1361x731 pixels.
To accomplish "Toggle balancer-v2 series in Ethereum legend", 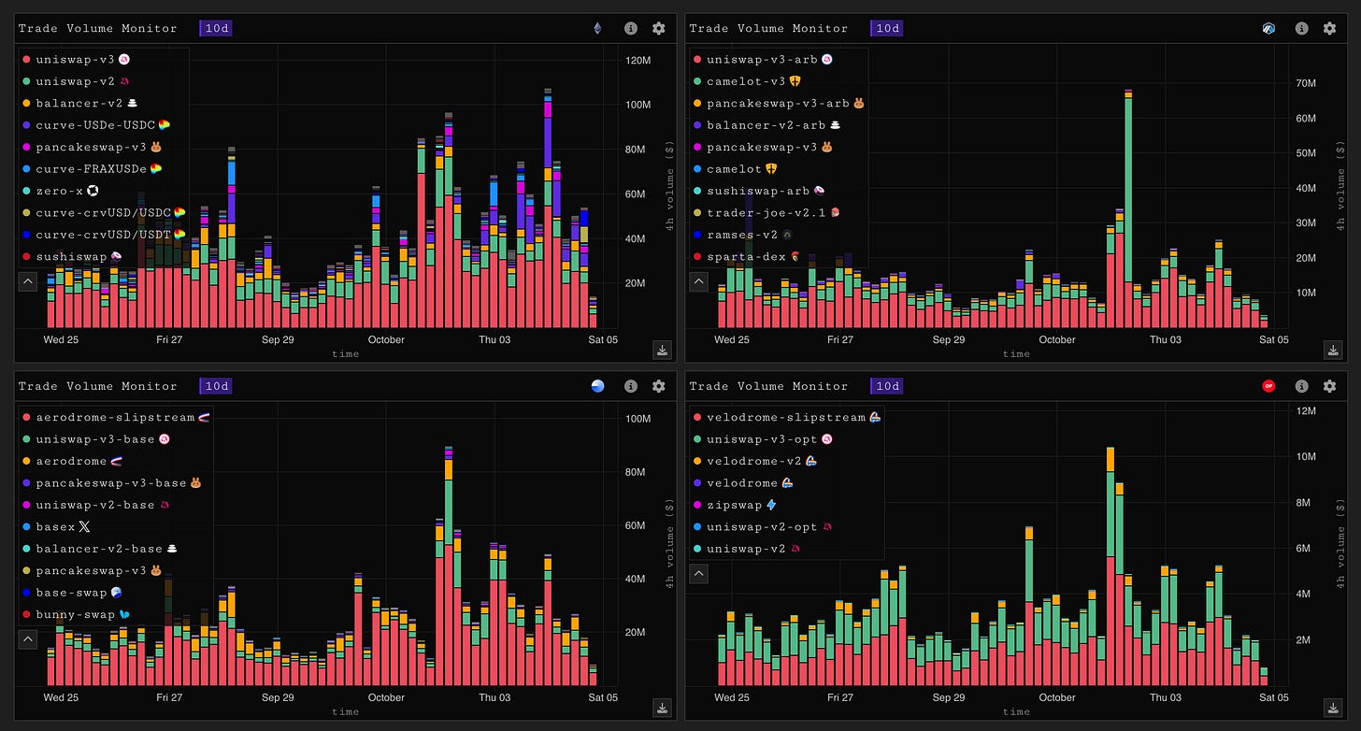I will pos(80,103).
